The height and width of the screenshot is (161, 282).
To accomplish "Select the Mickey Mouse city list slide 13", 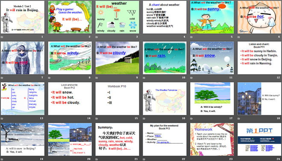I will click(x=23, y=98).
